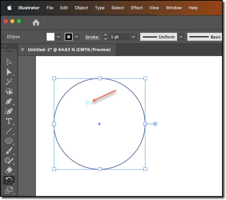The image size is (226, 200).
Task: Close the Untitled-2 document tab
Action: pos(22,50)
